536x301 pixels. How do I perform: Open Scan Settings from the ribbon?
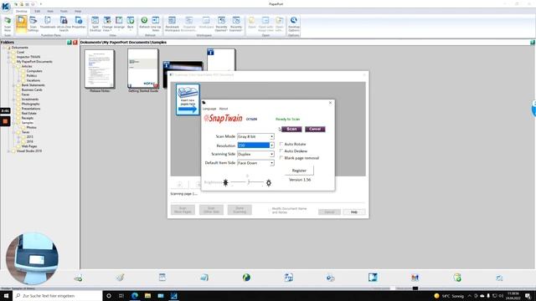pos(33,23)
